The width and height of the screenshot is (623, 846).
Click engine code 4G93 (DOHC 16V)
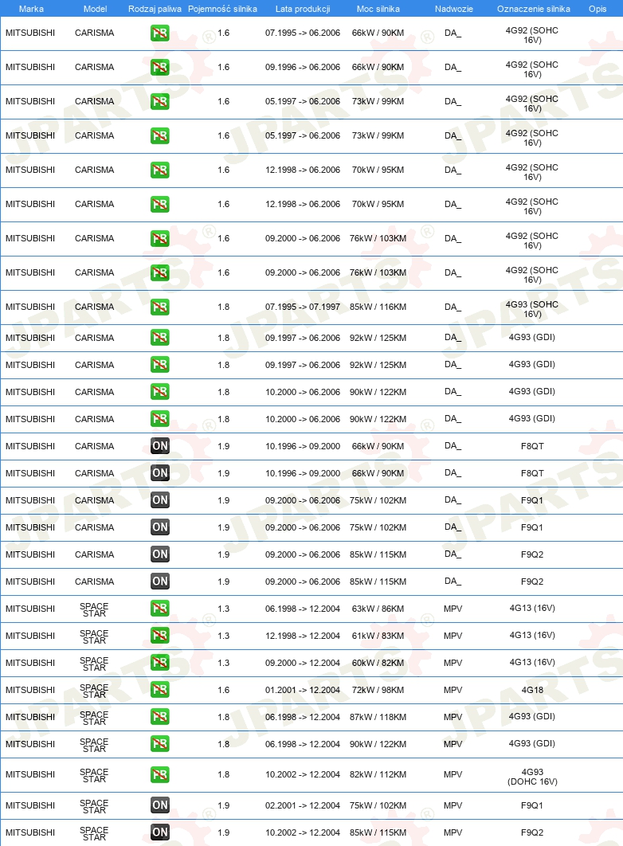pyautogui.click(x=532, y=777)
